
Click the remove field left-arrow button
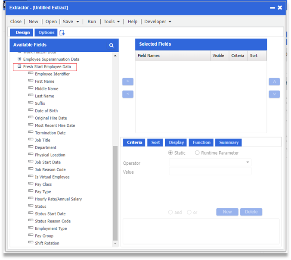tap(128, 94)
